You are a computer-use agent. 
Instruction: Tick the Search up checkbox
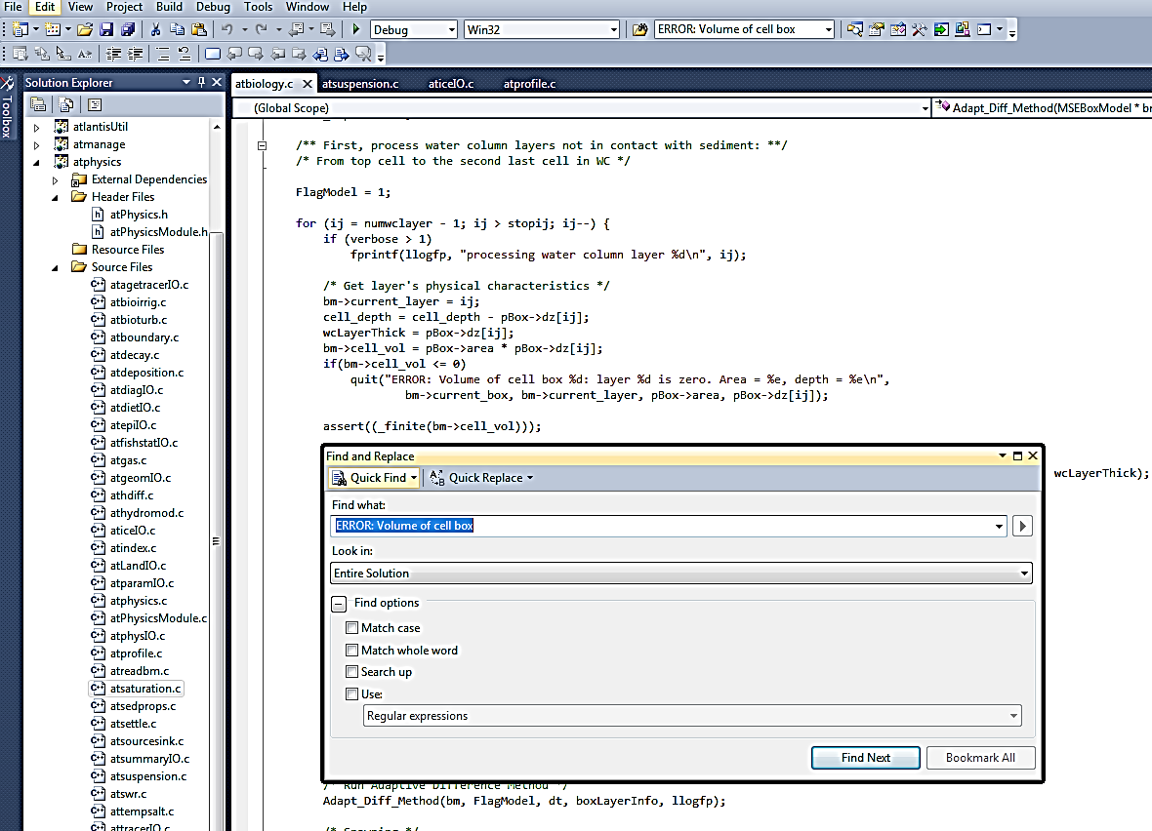(x=351, y=672)
